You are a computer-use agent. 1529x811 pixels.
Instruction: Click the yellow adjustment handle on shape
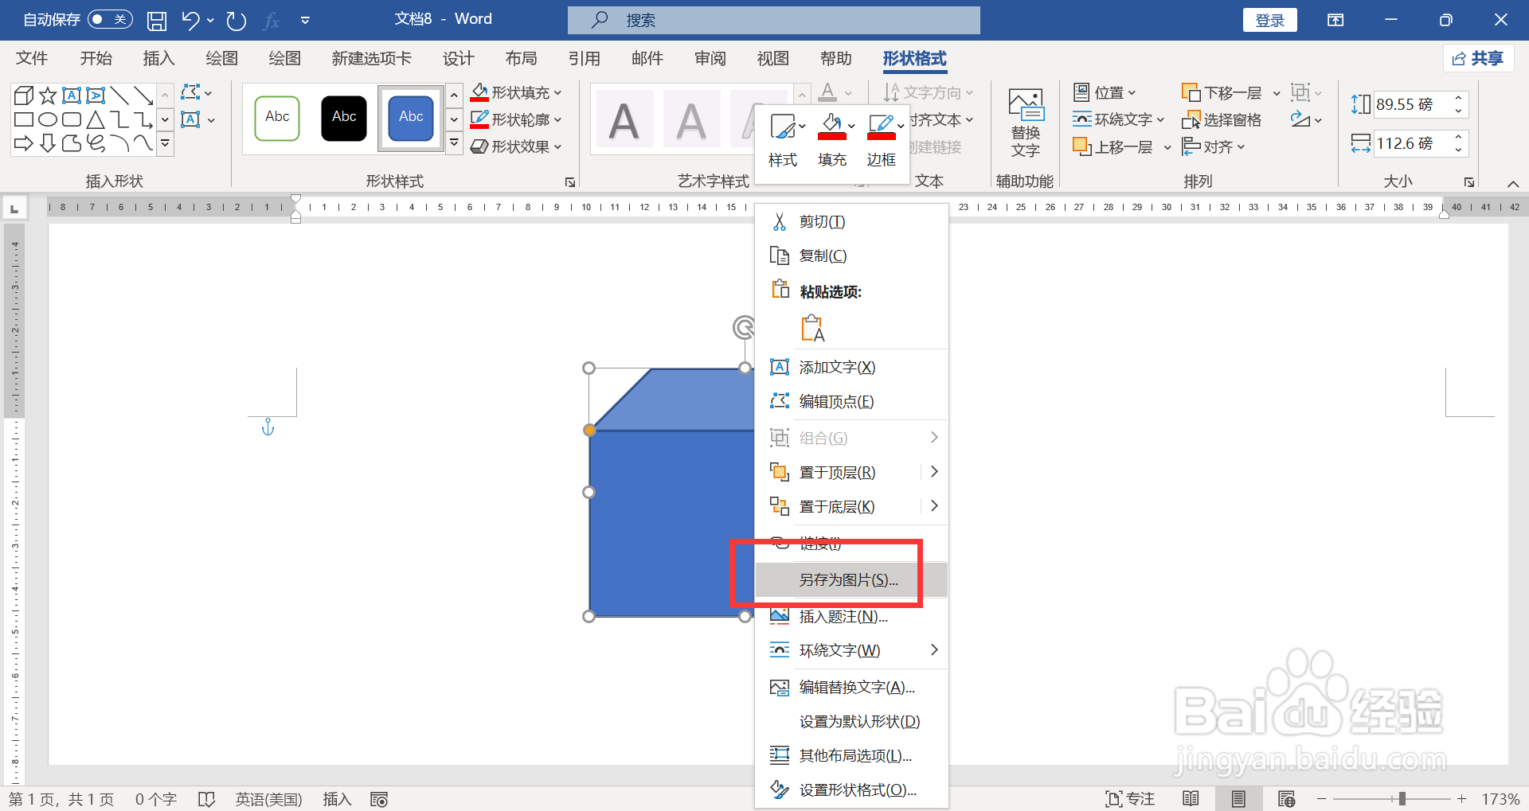tap(589, 430)
